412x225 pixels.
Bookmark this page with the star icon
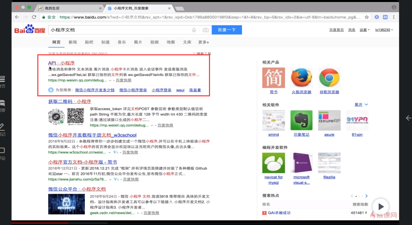tap(367, 17)
